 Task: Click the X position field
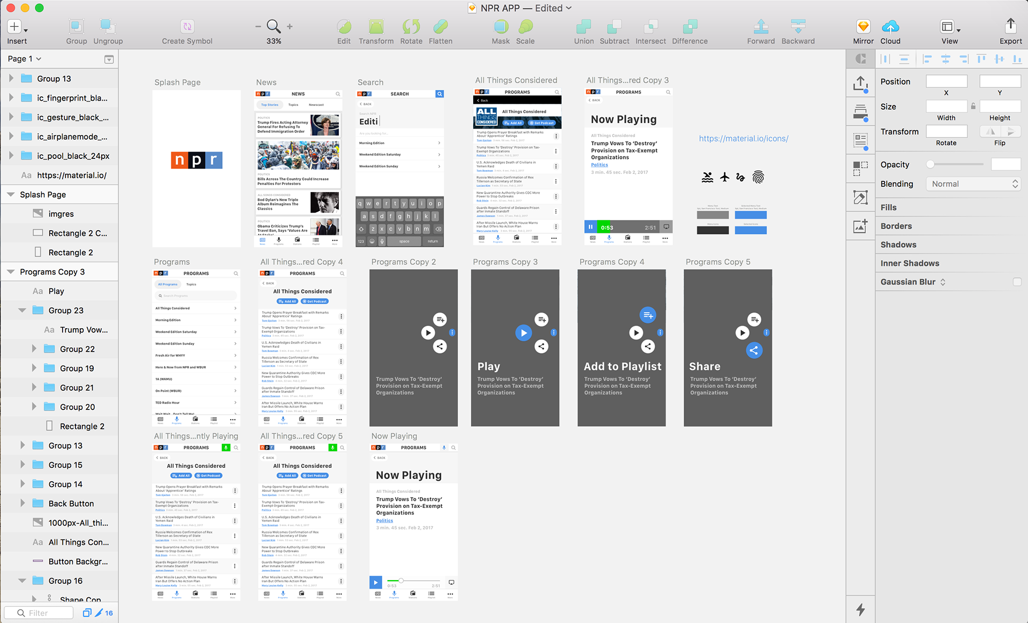946,81
